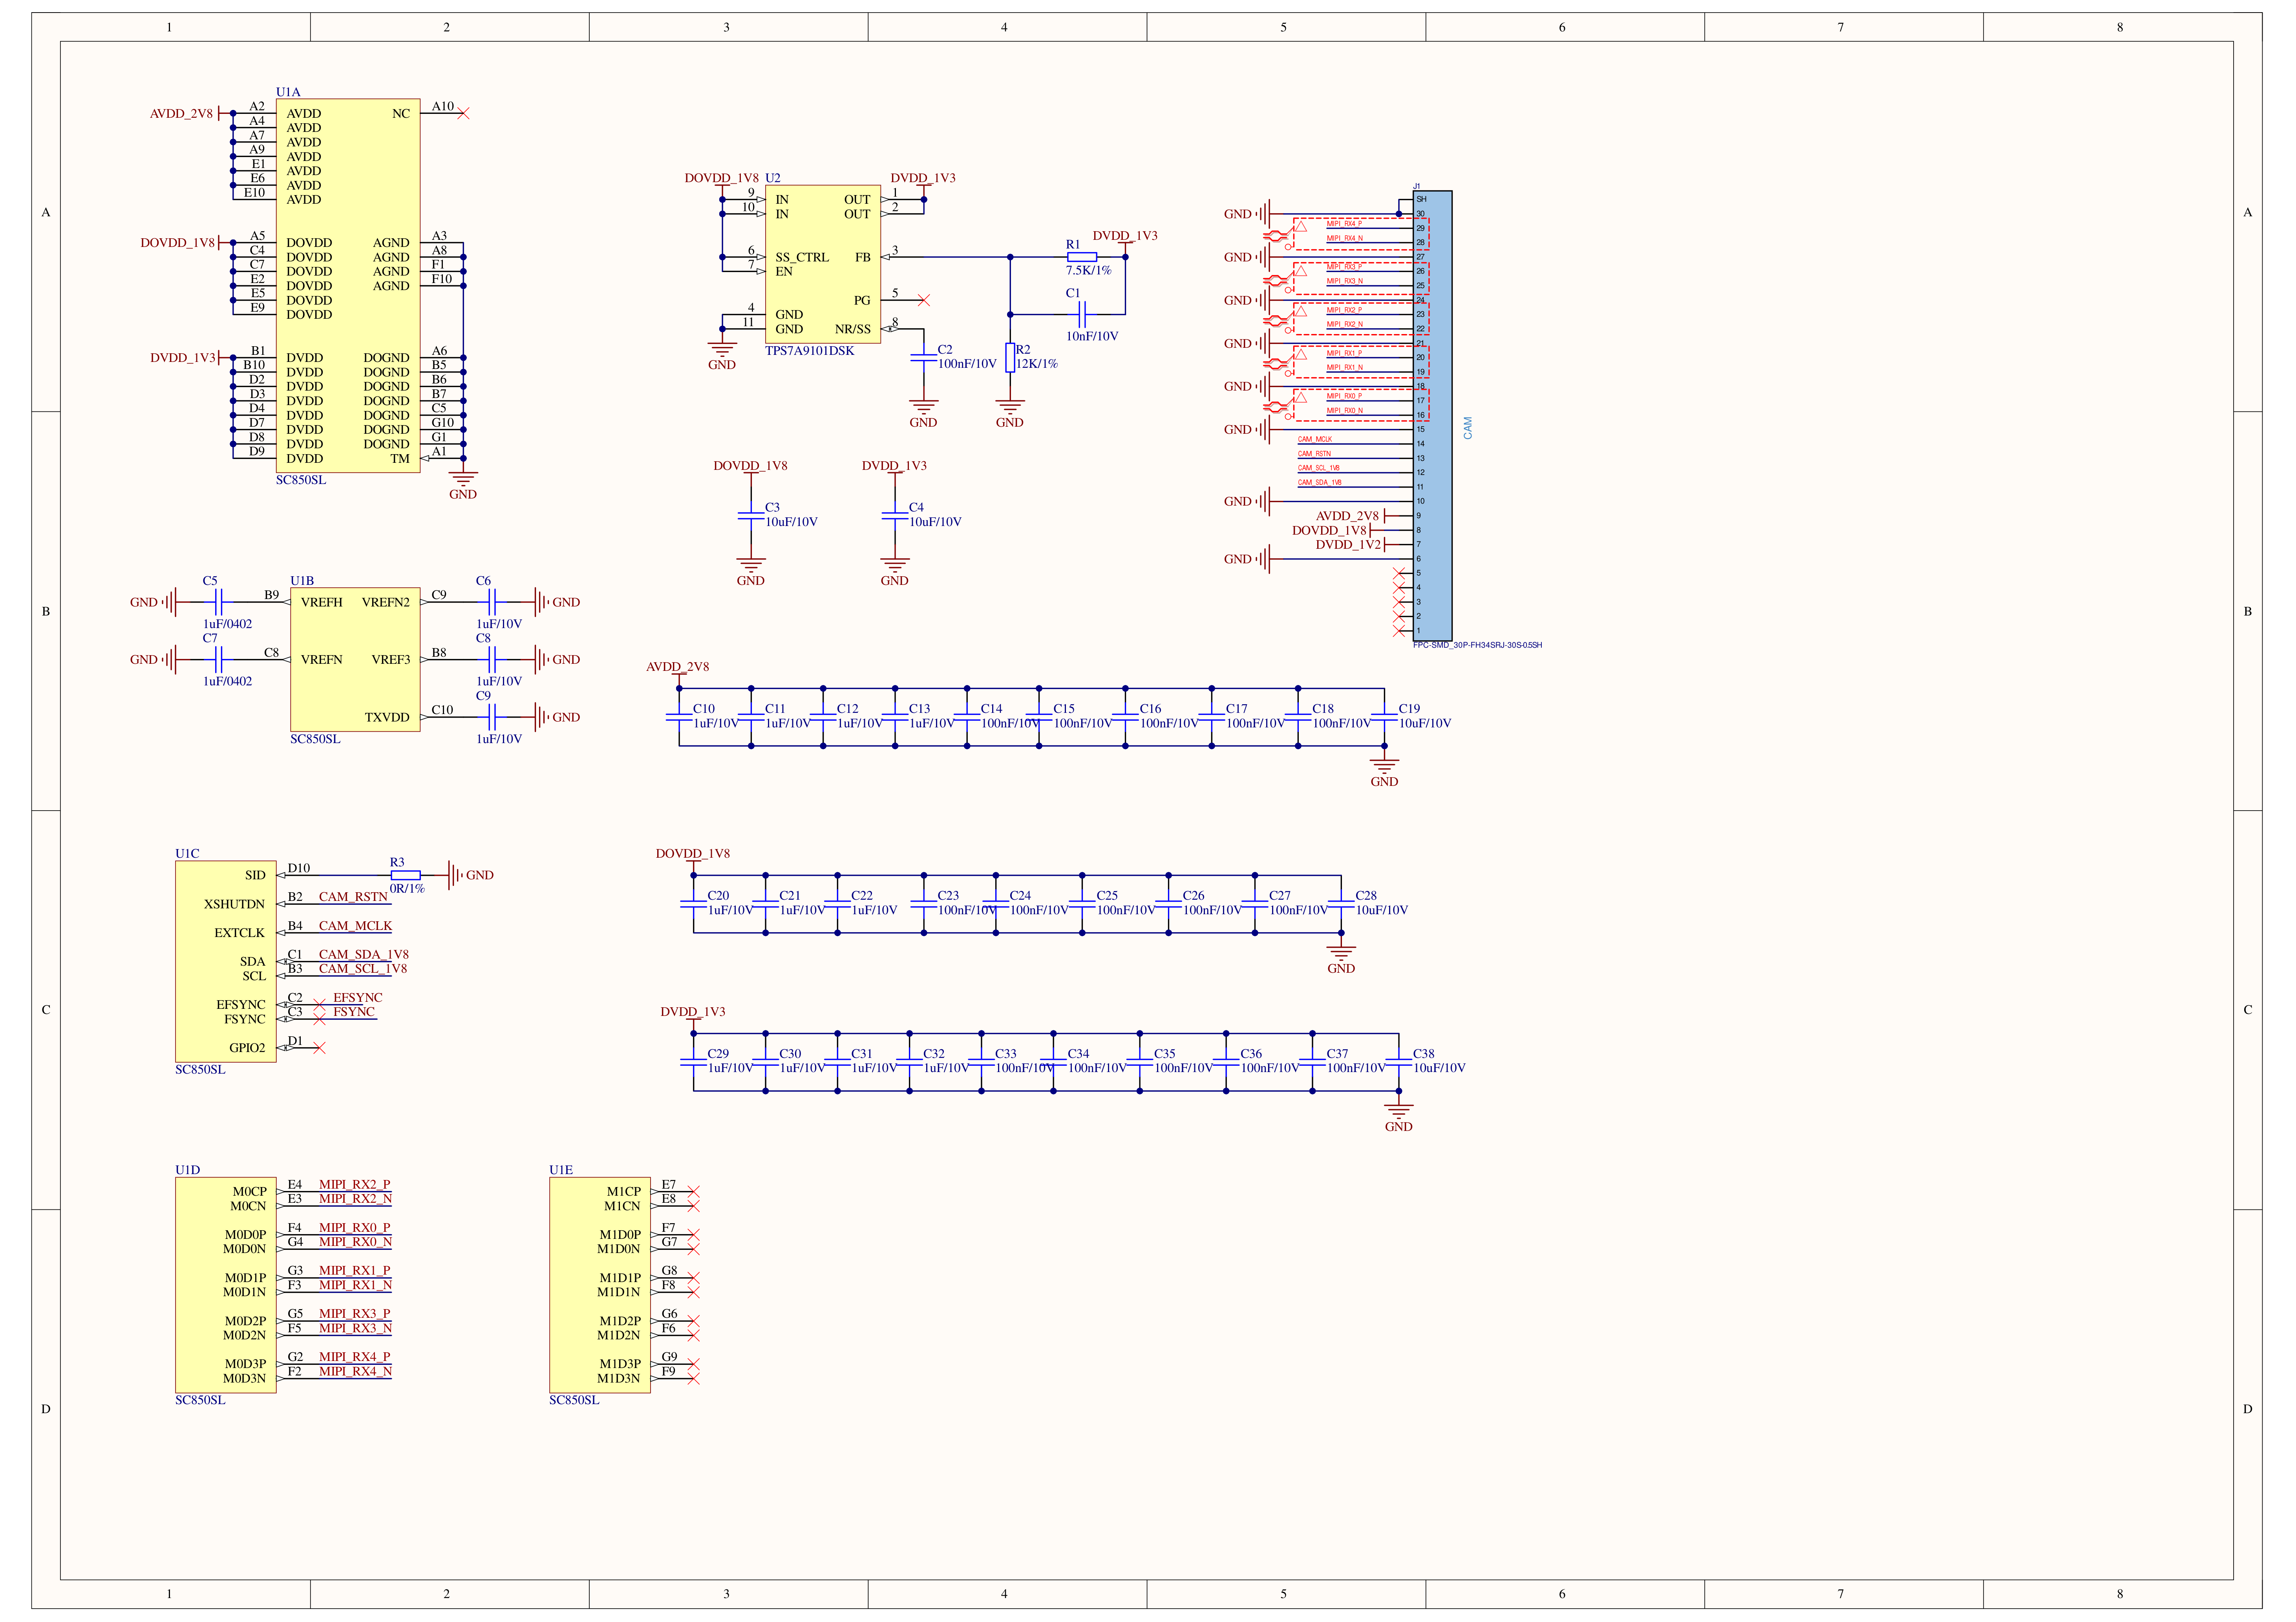This screenshot has height=1622, width=2296.
Task: Select the U1E designator label
Action: (x=561, y=1170)
